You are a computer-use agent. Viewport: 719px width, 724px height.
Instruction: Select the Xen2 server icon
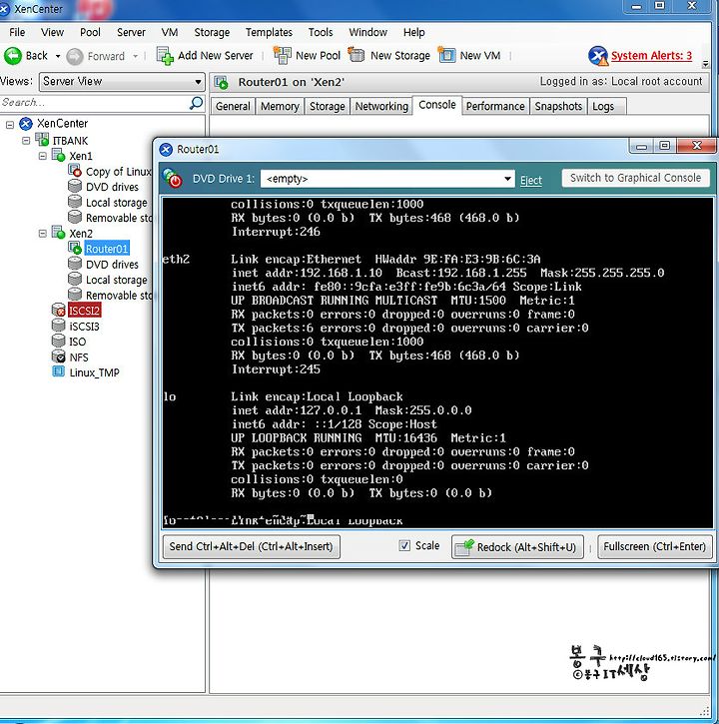click(x=58, y=233)
